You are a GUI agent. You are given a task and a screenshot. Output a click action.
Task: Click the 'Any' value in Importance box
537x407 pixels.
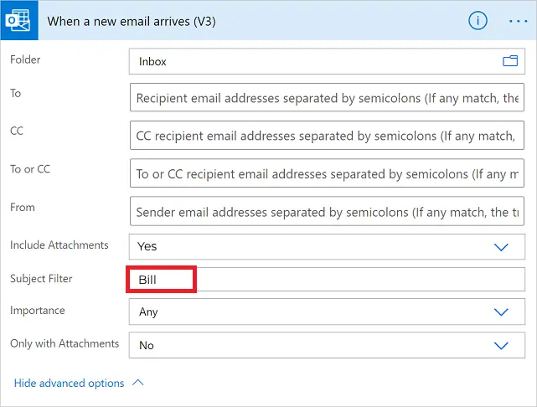[148, 312]
